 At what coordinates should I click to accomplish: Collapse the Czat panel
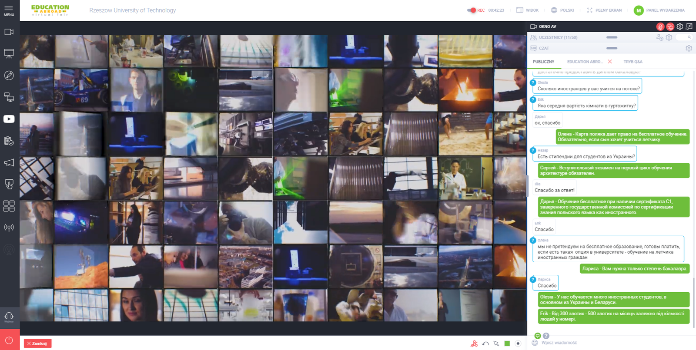point(612,48)
